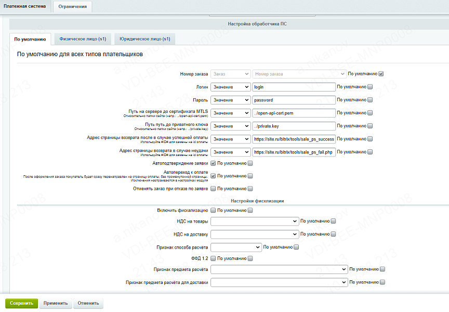Enable the Автоподтверждение заявки checkbox
Screen dimensions: 449x312
(213, 163)
